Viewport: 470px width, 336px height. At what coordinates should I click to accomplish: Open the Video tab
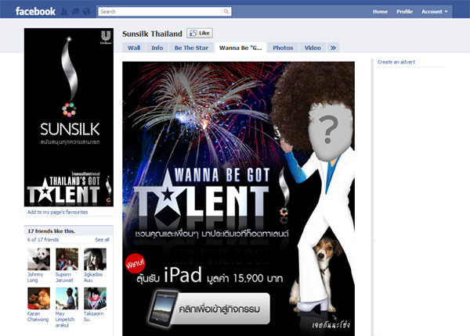pos(313,48)
